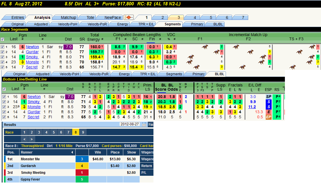Click the red number 1 swatch for Smoky Meeting
Image resolution: width=321 pixels, height=189 pixels.
[82, 172]
